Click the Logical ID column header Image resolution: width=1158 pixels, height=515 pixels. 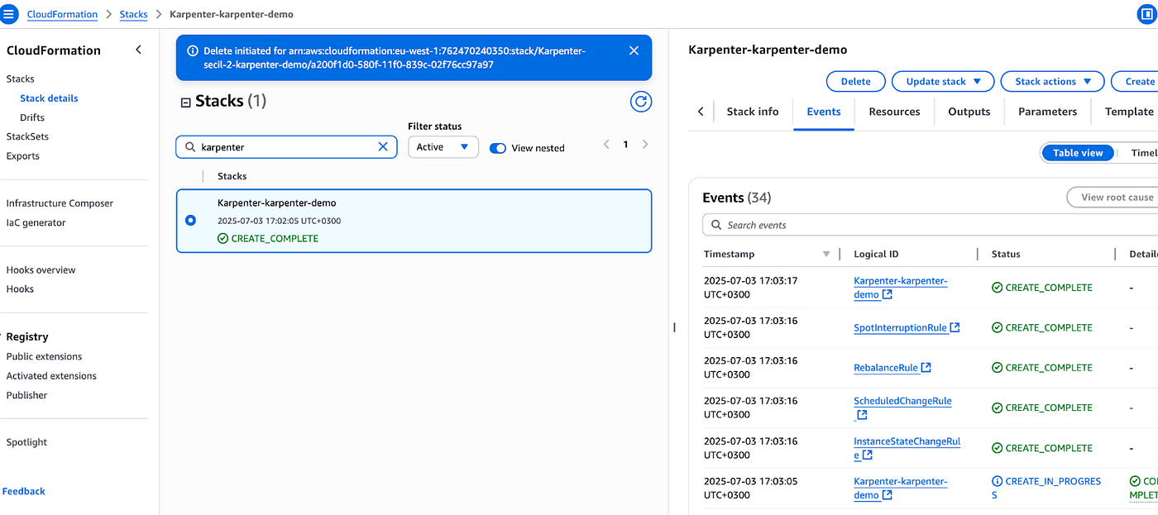(x=876, y=254)
